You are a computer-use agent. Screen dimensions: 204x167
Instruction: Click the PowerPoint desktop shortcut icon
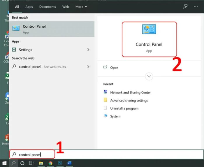coord(7,138)
